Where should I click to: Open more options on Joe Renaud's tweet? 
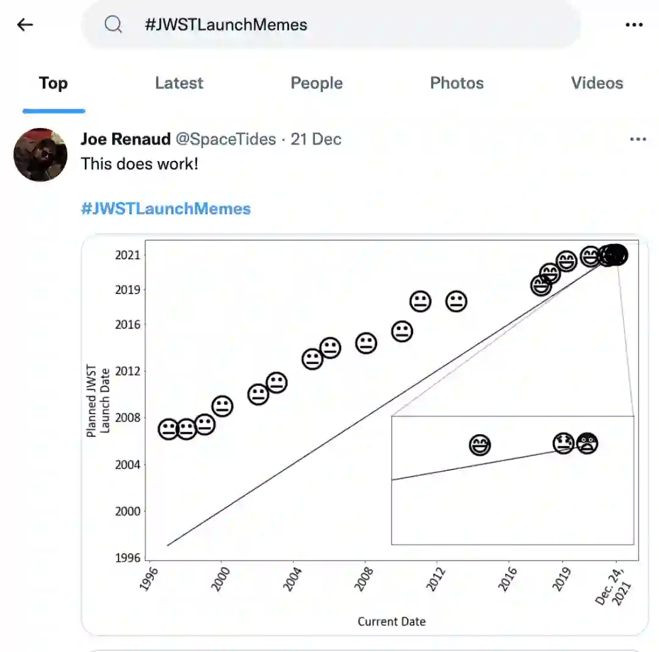[638, 140]
